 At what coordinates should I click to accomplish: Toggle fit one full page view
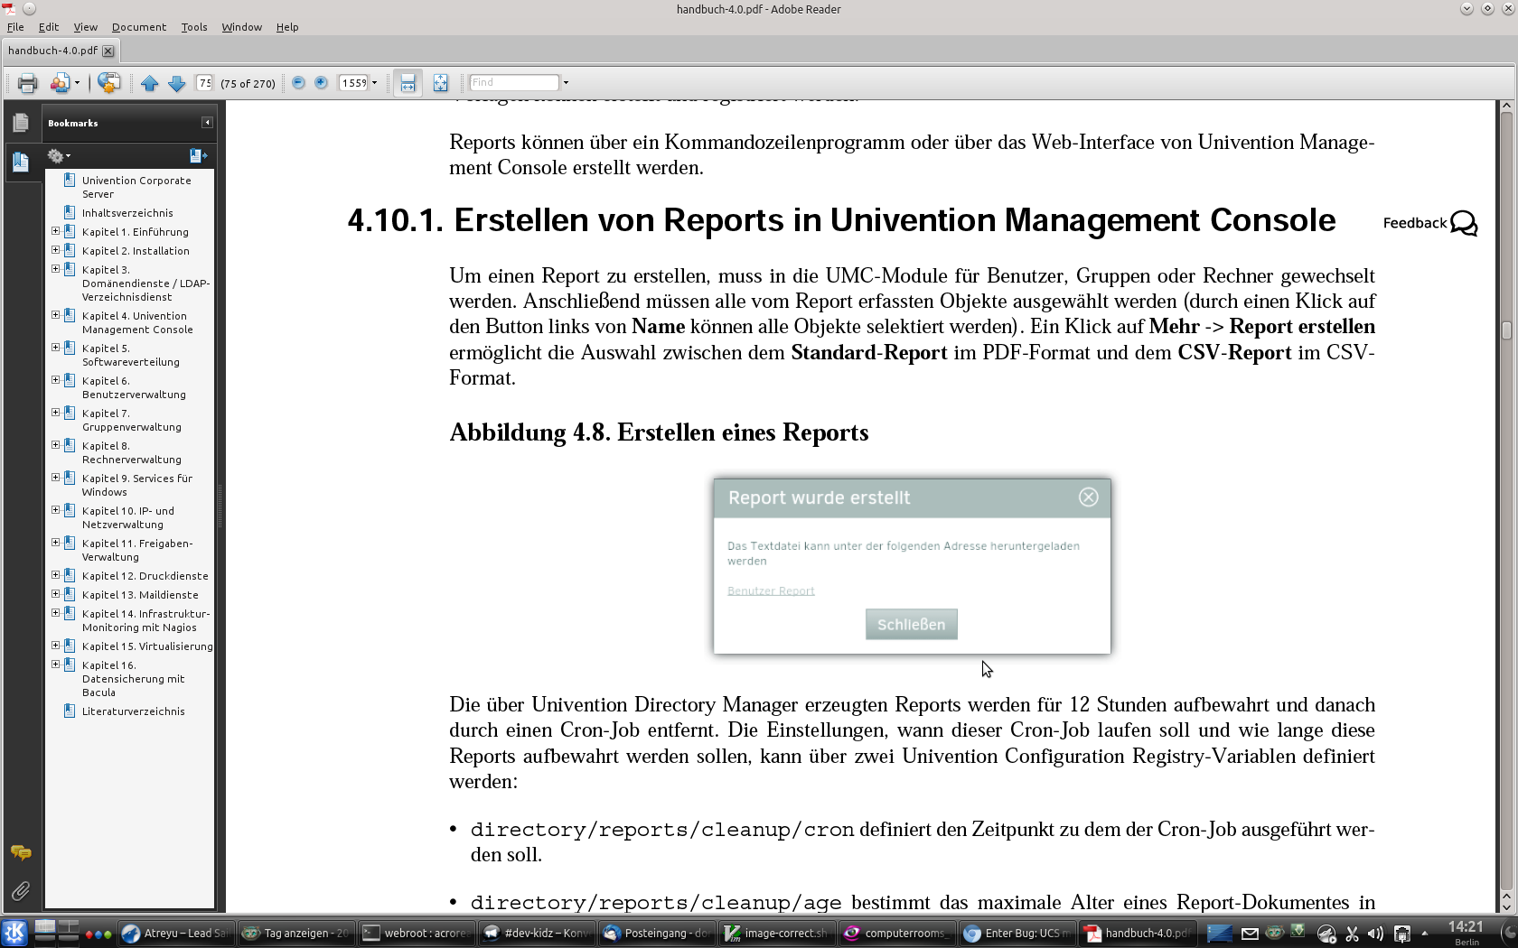pyautogui.click(x=440, y=83)
